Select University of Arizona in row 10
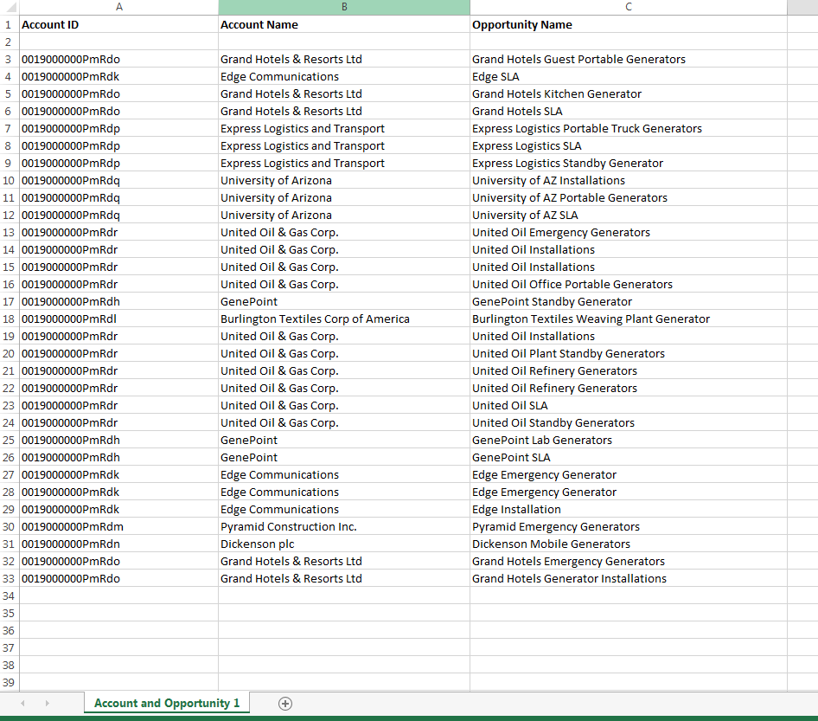Screen dimensions: 818x721 (344, 181)
